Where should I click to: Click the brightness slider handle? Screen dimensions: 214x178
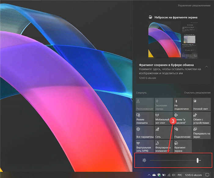197,160
